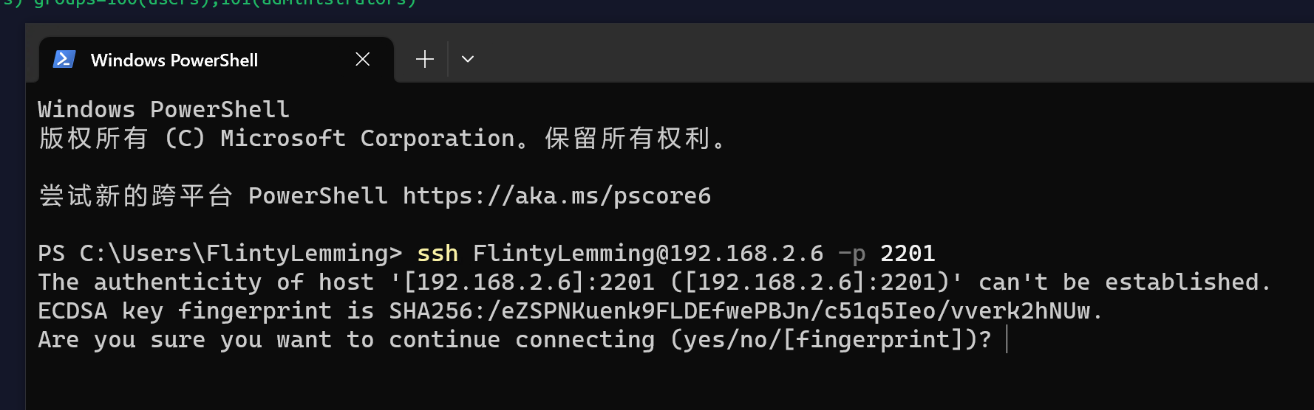The height and width of the screenshot is (410, 1314).
Task: Click the cursor after the fingerprint prompt
Action: click(x=1007, y=340)
